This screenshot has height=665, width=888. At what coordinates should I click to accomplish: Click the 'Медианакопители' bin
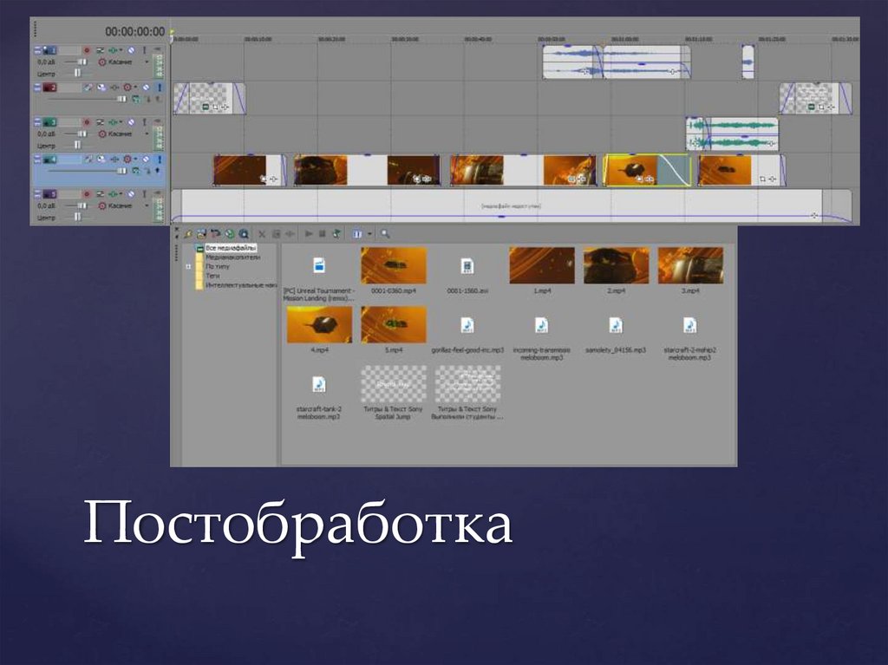pos(232,258)
